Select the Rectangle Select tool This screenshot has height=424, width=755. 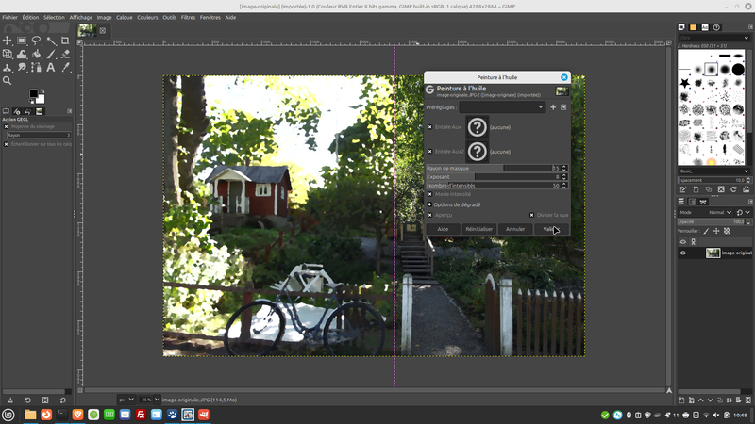(x=22, y=41)
